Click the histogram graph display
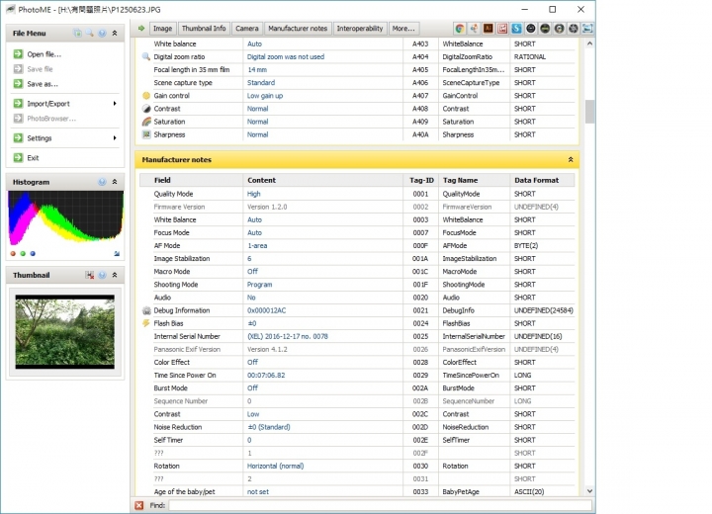 point(66,218)
